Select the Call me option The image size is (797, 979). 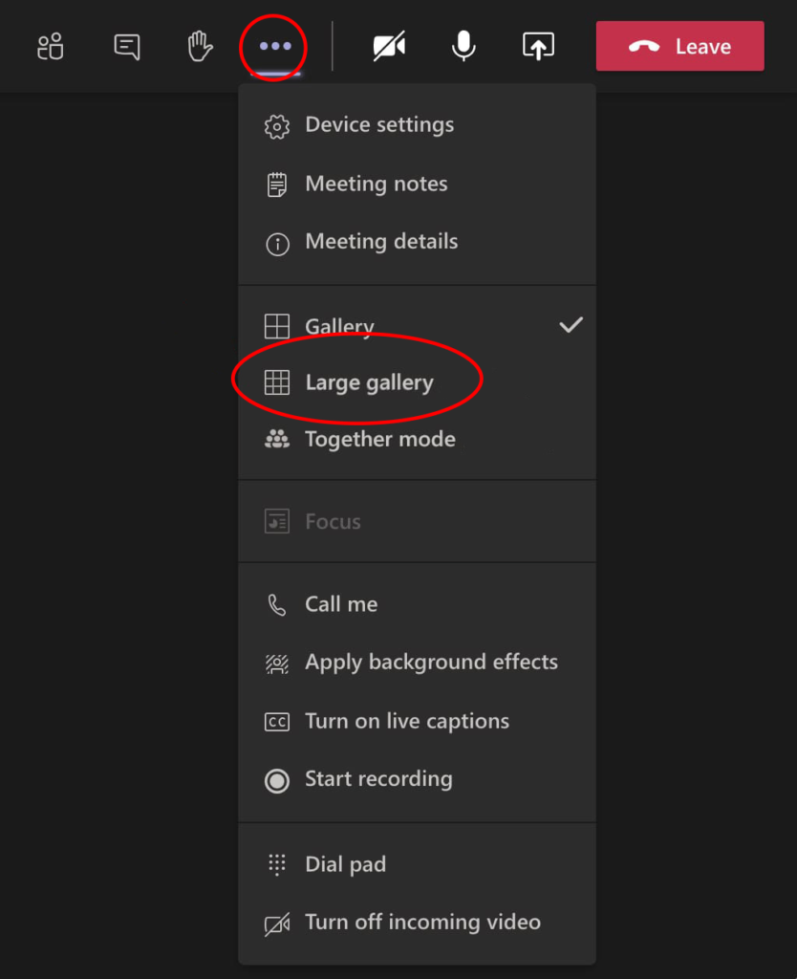click(x=340, y=604)
